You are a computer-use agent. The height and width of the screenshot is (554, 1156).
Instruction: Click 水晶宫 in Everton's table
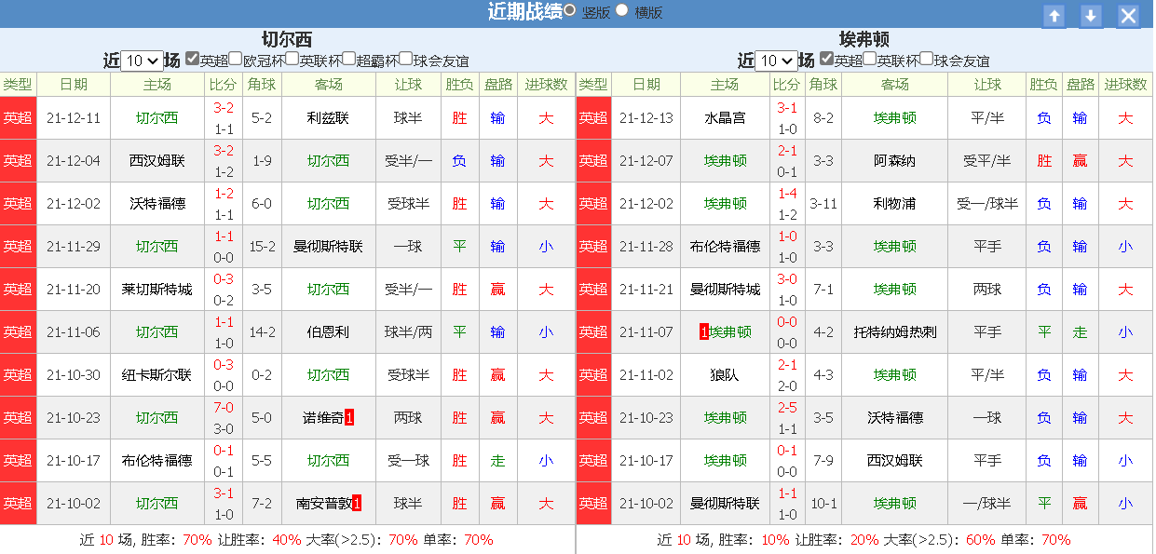(x=725, y=118)
